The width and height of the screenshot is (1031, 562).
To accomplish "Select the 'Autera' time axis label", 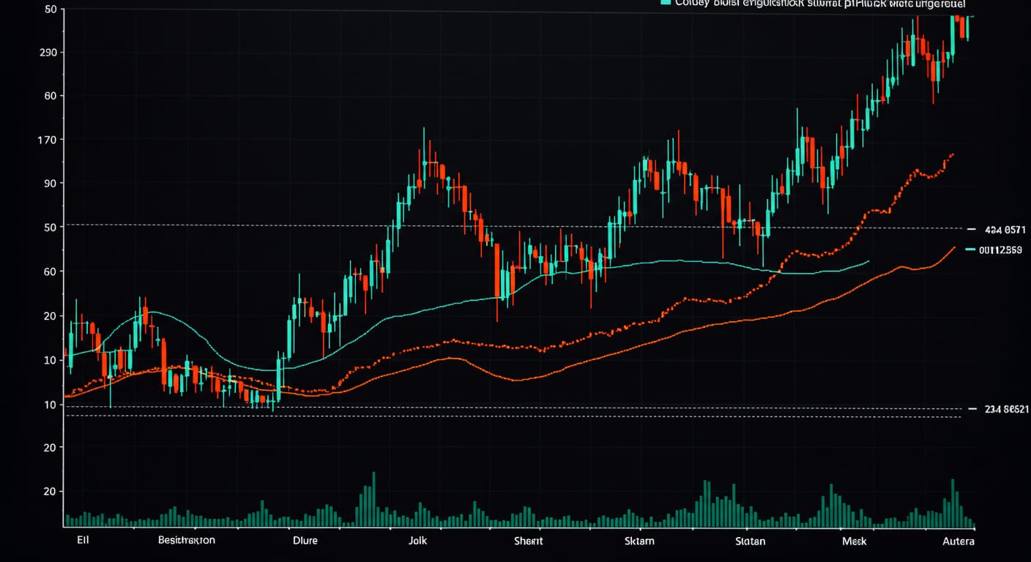I will [x=959, y=541].
